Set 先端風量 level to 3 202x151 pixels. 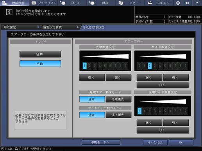click(x=95, y=66)
